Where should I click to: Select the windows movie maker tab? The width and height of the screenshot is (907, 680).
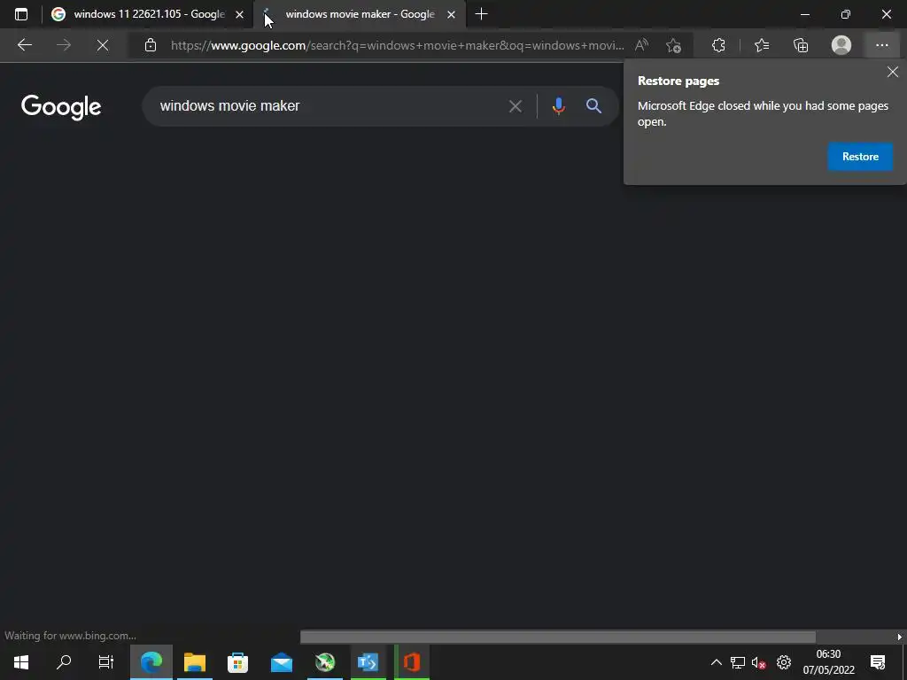coord(359,14)
